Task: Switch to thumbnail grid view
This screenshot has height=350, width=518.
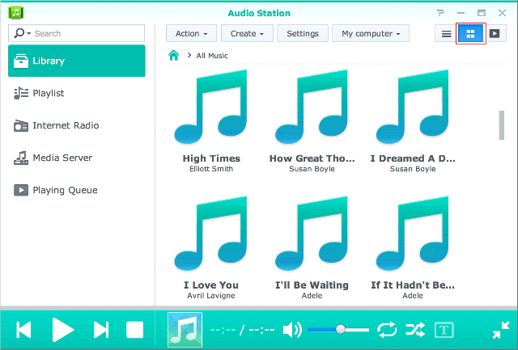Action: click(x=470, y=34)
